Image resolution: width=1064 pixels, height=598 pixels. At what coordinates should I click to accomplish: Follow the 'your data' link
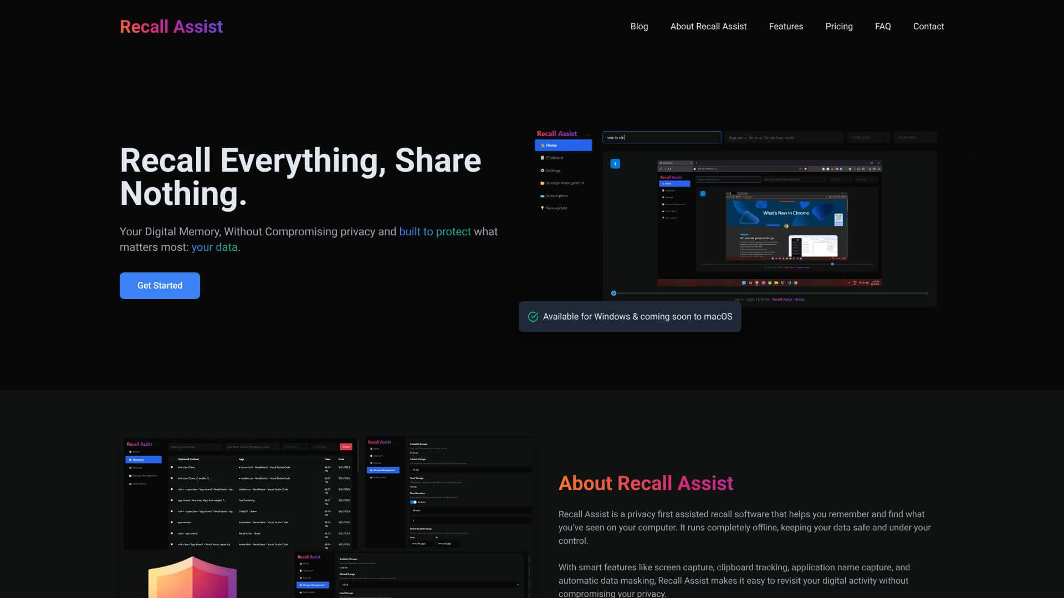(x=214, y=247)
